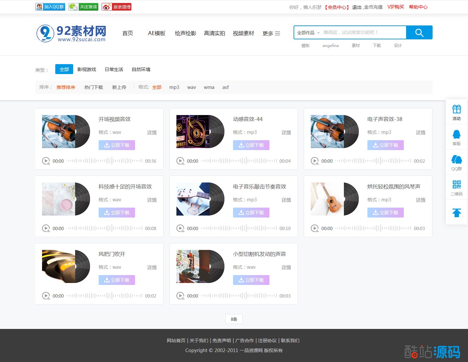This screenshot has width=468, height=362.
Task: Open the AE模板 navigation menu item
Action: pyautogui.click(x=157, y=33)
